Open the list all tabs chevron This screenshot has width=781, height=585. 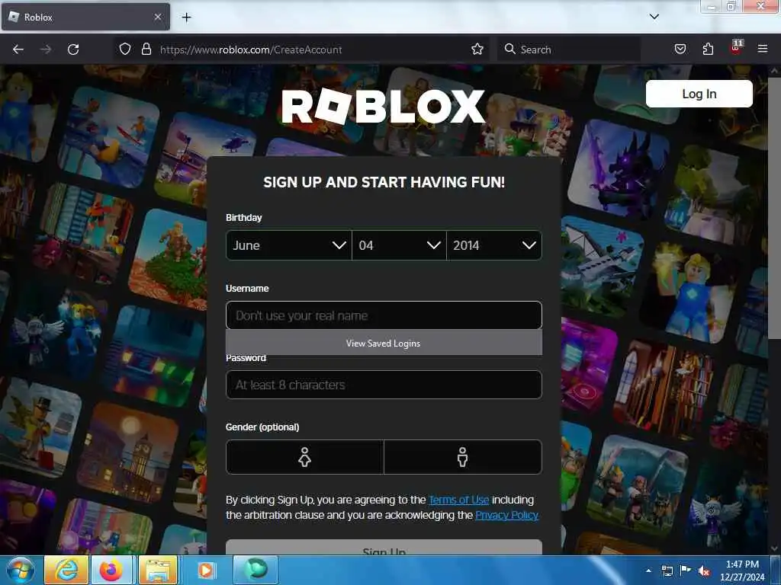(654, 17)
